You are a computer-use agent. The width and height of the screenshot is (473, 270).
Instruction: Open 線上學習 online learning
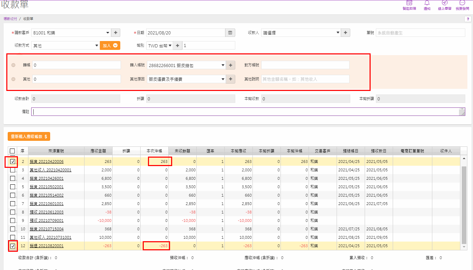tap(445, 5)
